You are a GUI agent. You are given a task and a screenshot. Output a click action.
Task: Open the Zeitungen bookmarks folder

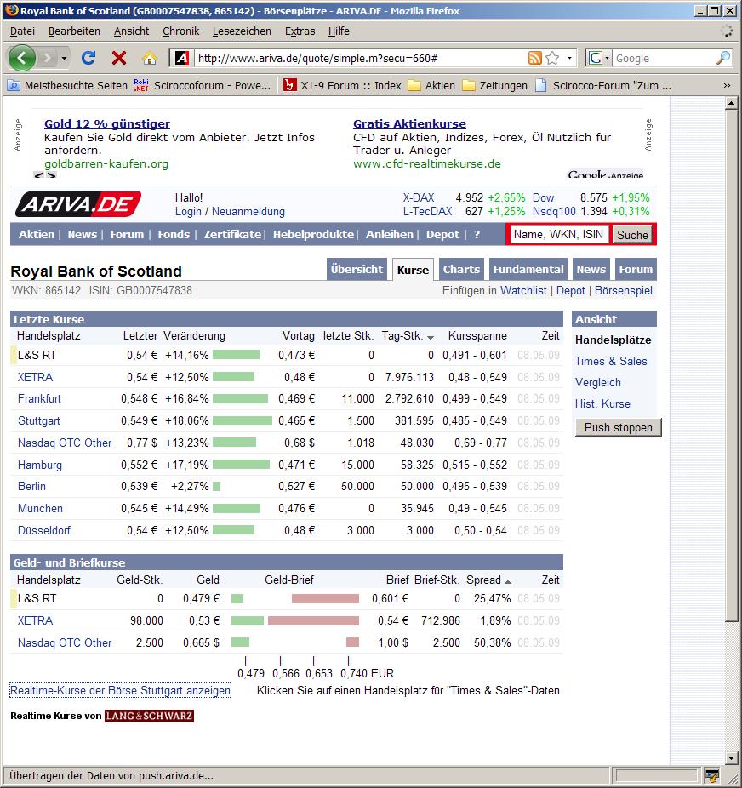[x=495, y=85]
